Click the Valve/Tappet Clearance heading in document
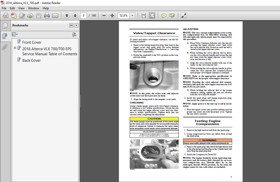Image resolution: width=280 pixels, height=182 pixels. click(154, 33)
